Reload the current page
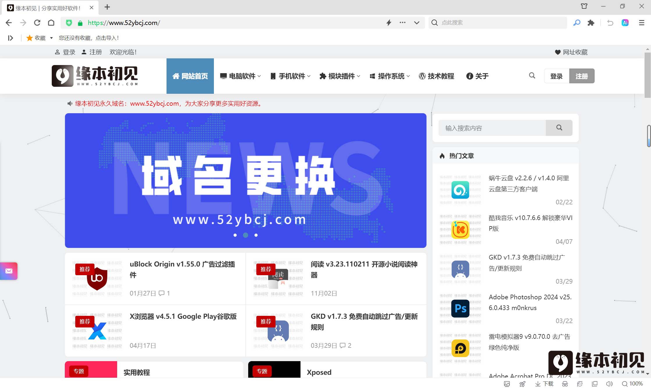This screenshot has width=651, height=389. pyautogui.click(x=37, y=23)
